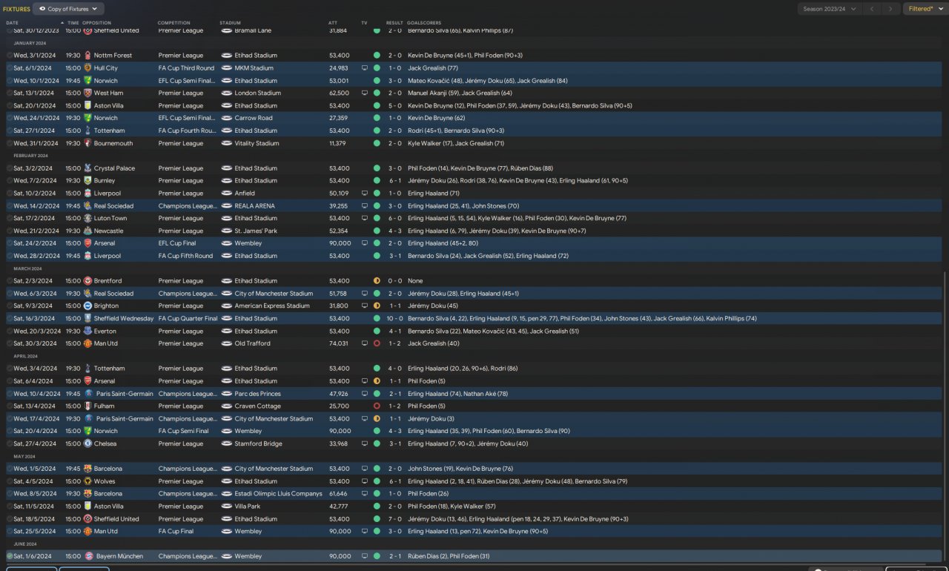The width and height of the screenshot is (949, 571).
Task: Tick the selection circle for Sat, 10/2/2024
Action: click(x=10, y=194)
